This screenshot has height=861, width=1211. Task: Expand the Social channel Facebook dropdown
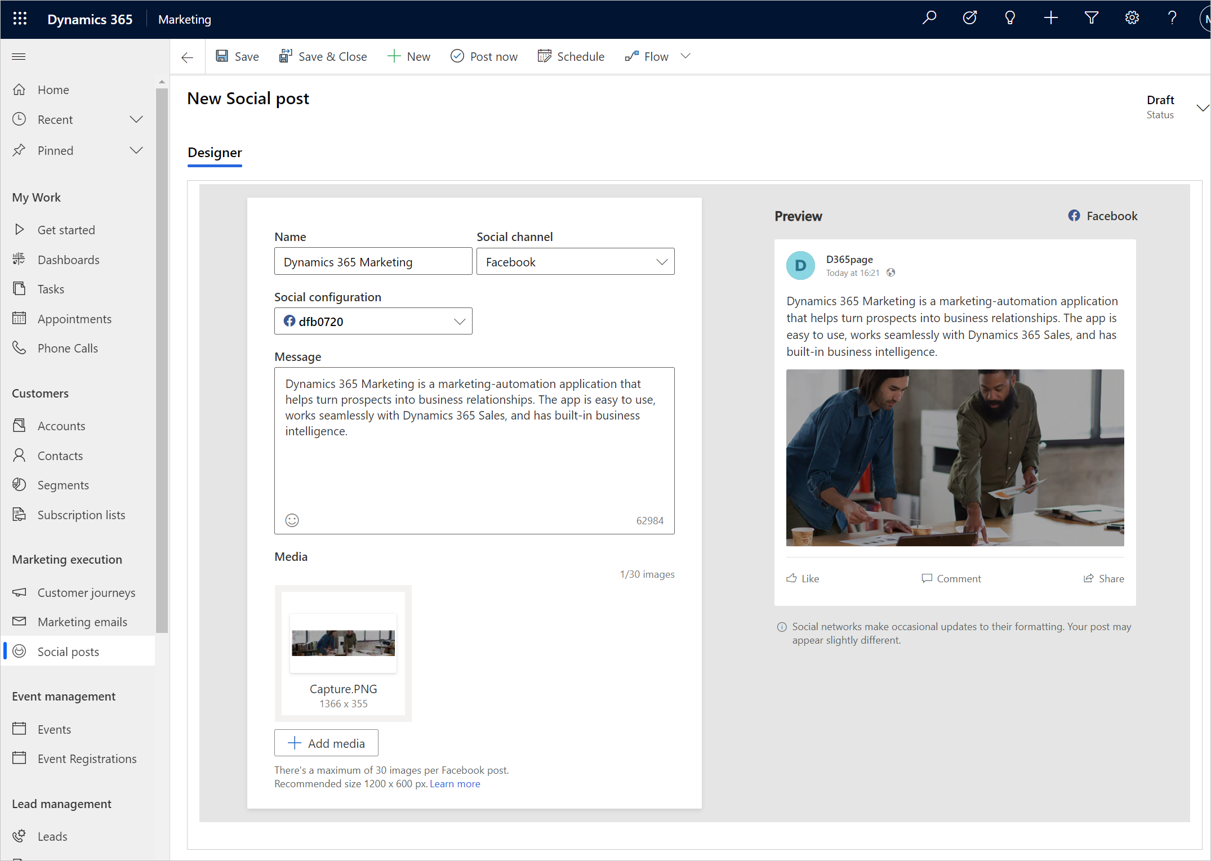click(661, 262)
